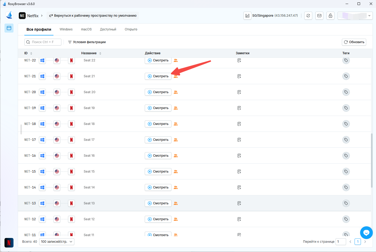Click the tag icon for NET-16

pos(346,156)
